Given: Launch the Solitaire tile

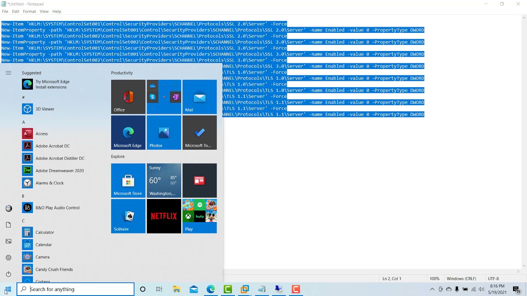Looking at the screenshot, I should tap(128, 216).
